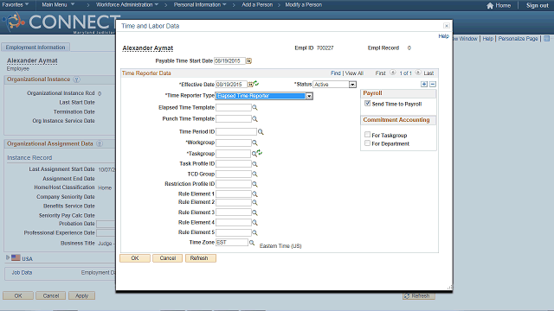Go to next row arrow
The height and width of the screenshot is (311, 554).
418,73
